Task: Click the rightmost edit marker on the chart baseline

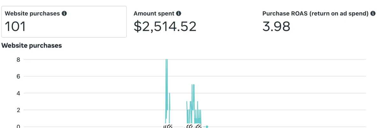Action: 198,126
